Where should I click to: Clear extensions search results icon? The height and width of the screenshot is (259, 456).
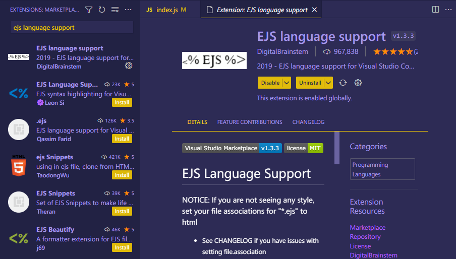click(115, 10)
